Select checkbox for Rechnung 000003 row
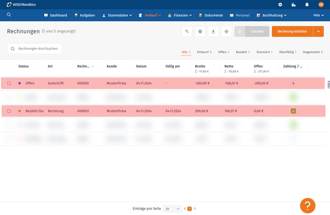This screenshot has height=215, width=330. coord(9,111)
